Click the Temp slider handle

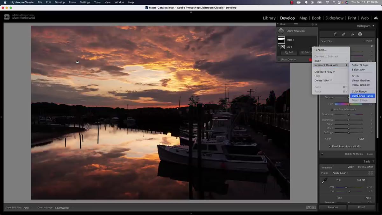(x=346, y=187)
